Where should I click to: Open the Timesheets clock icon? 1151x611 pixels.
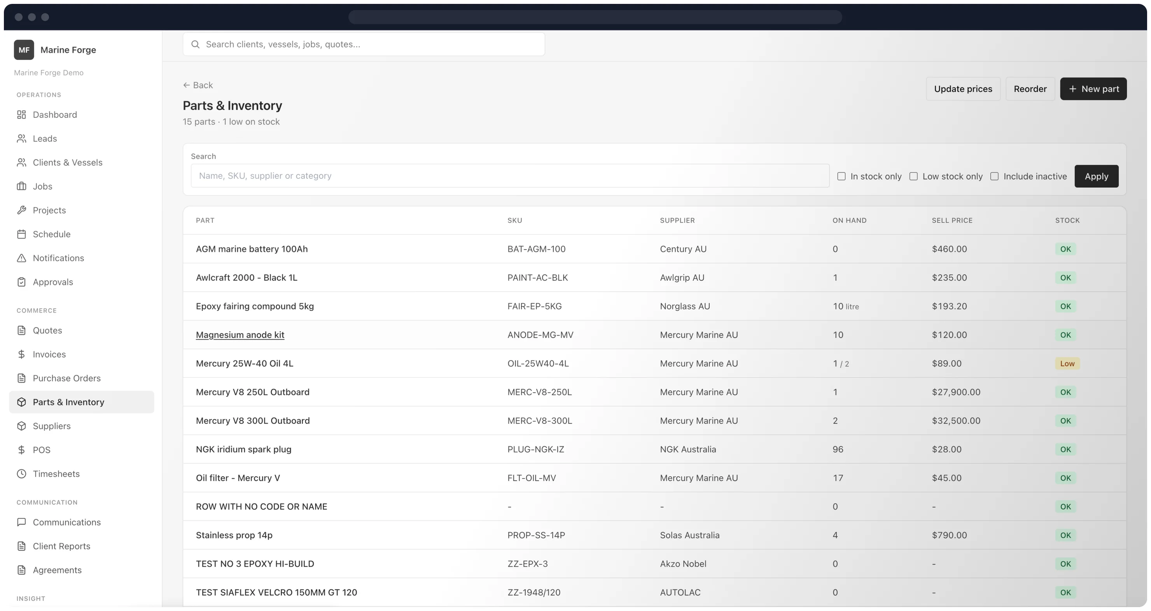tap(21, 474)
